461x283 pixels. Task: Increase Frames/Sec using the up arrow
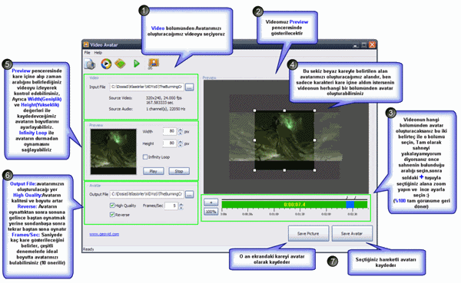coord(181,204)
